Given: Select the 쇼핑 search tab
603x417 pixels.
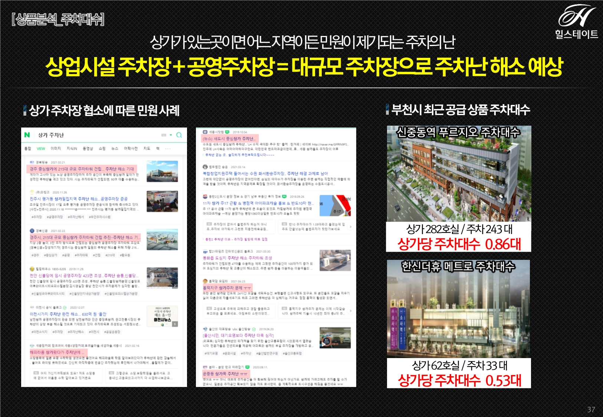Looking at the screenshot, I should click(x=102, y=149).
